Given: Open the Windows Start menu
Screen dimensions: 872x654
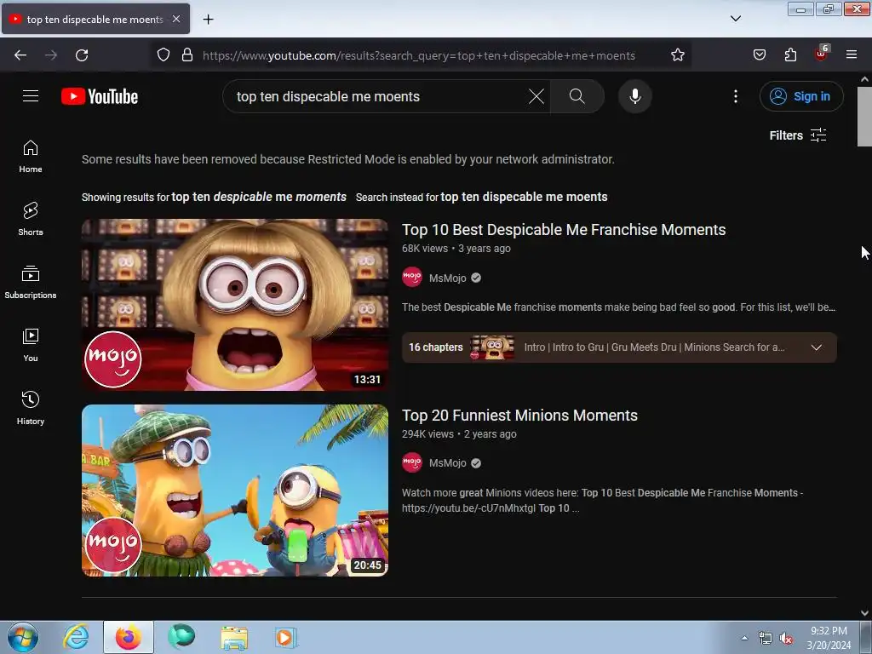Looking at the screenshot, I should tap(23, 637).
